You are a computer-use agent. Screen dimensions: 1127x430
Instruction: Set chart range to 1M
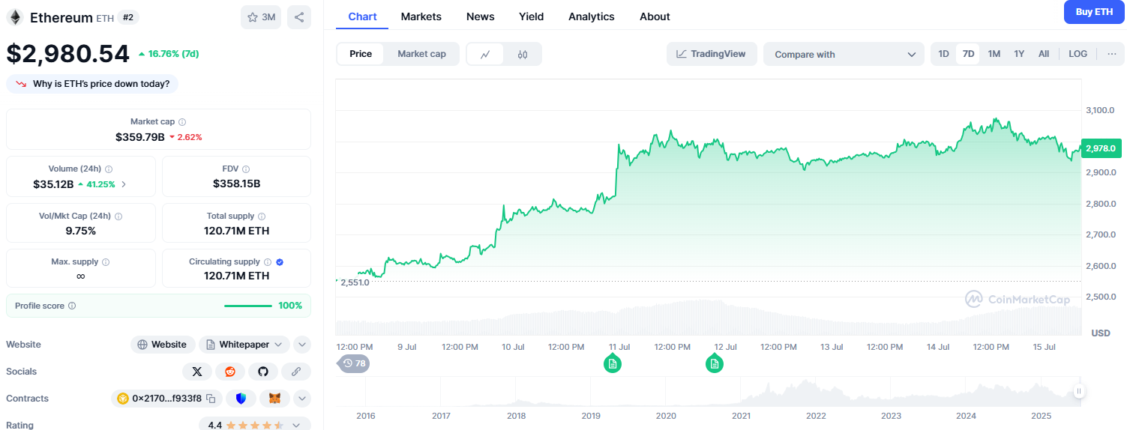coord(994,54)
